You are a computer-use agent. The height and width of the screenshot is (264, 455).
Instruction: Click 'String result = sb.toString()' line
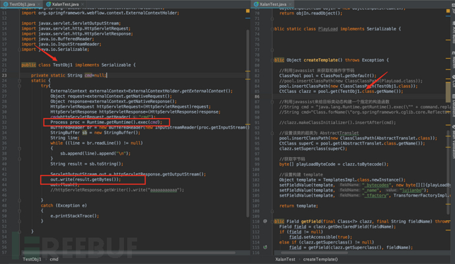[87, 164]
